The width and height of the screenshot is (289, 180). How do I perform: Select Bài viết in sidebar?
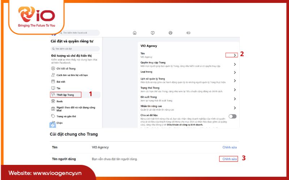click(61, 82)
